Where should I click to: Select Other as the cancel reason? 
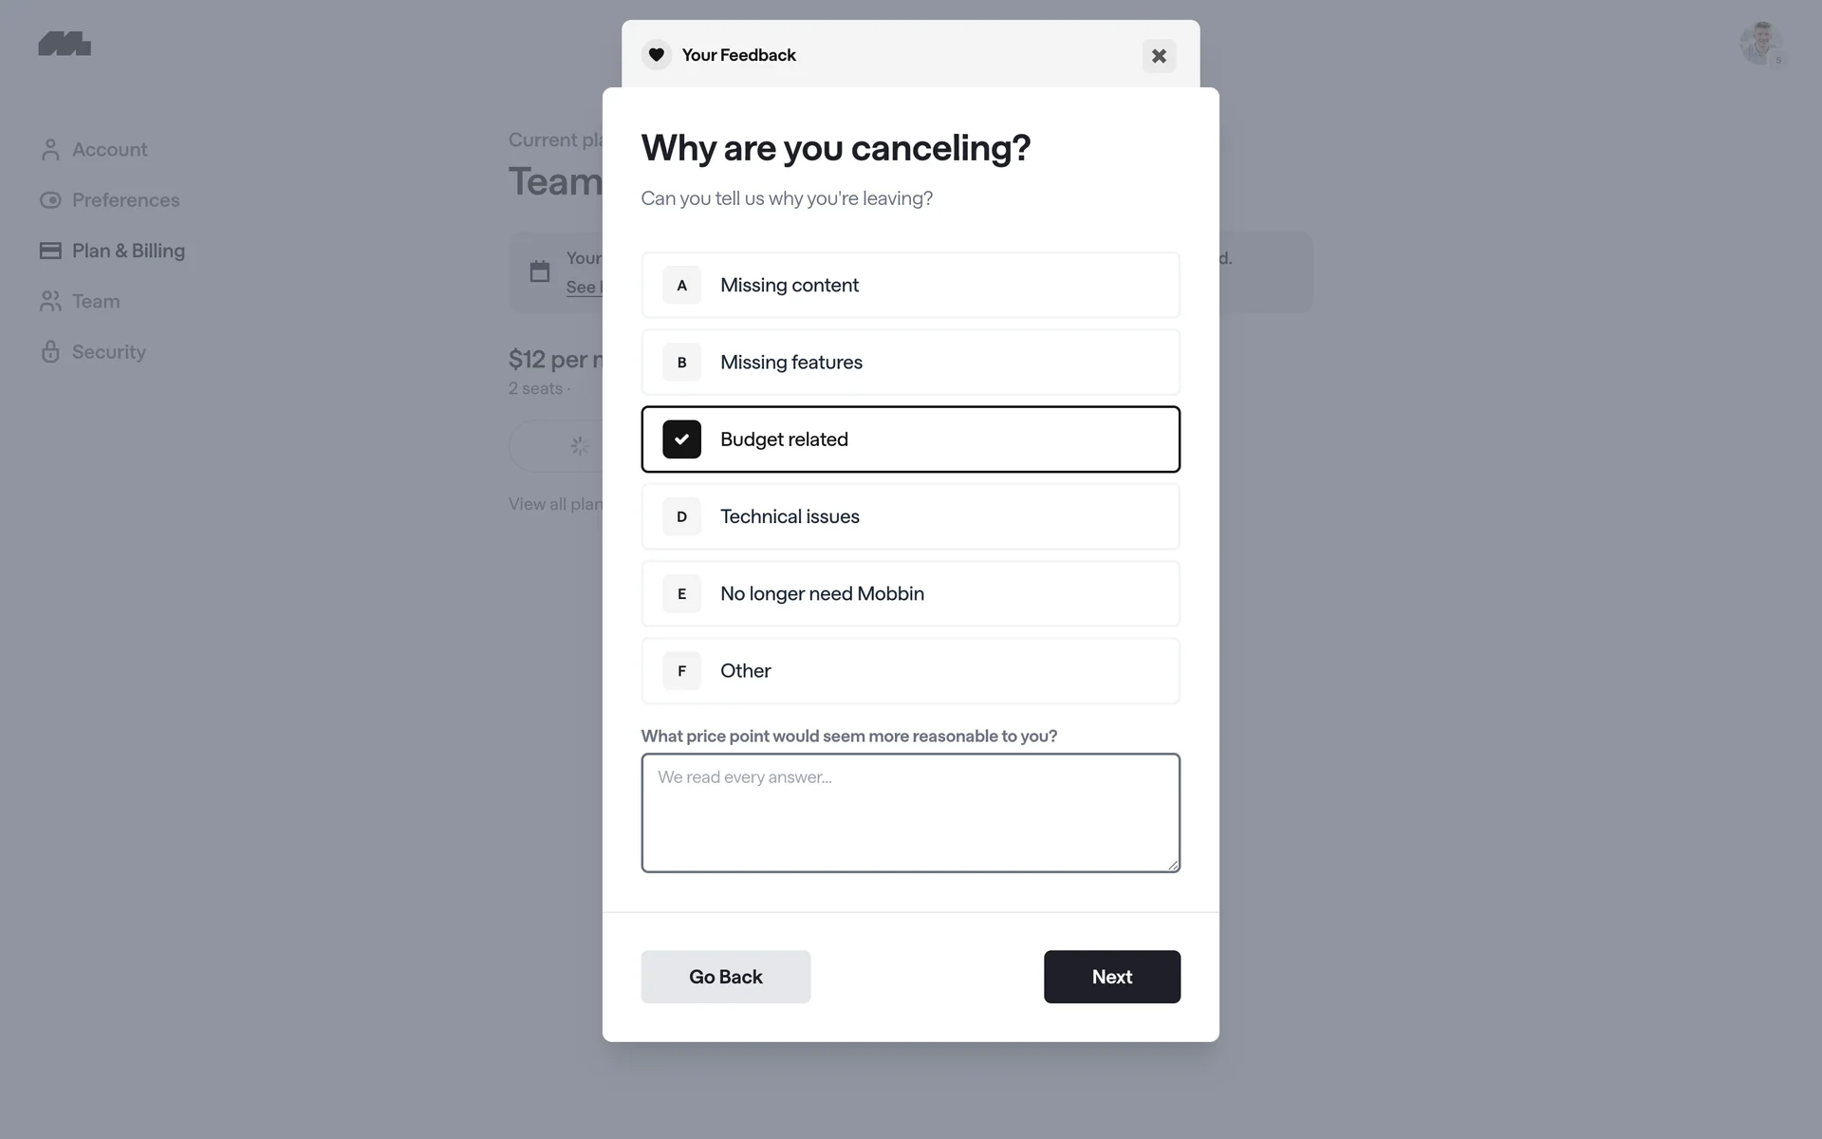pos(910,671)
